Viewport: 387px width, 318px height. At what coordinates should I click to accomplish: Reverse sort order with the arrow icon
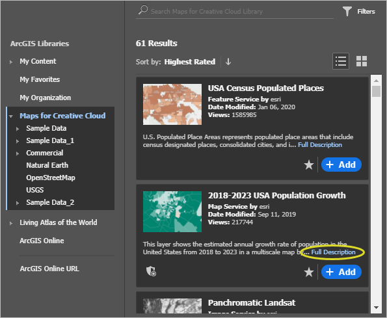[x=228, y=62]
